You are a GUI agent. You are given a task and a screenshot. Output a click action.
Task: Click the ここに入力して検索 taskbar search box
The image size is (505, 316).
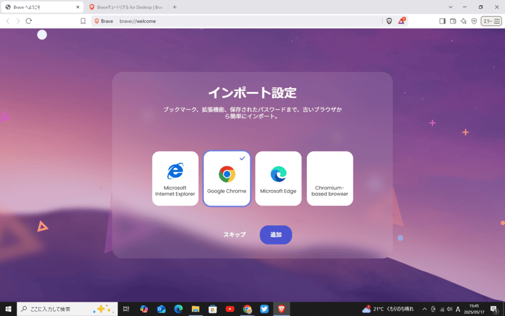pos(67,309)
